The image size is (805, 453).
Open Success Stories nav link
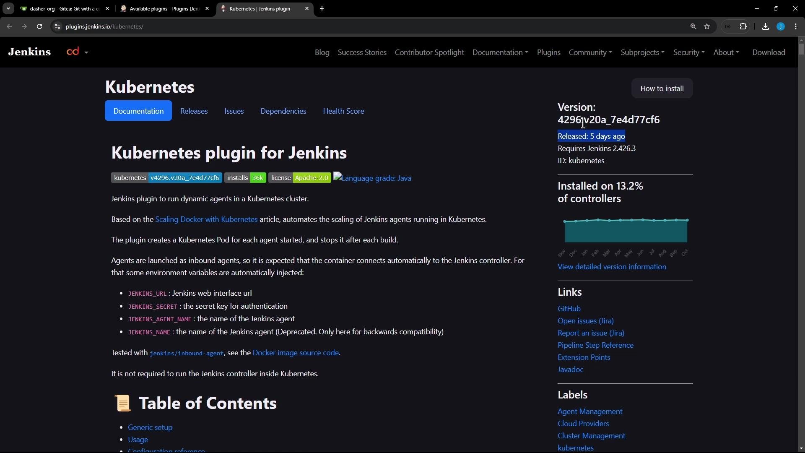point(362,52)
